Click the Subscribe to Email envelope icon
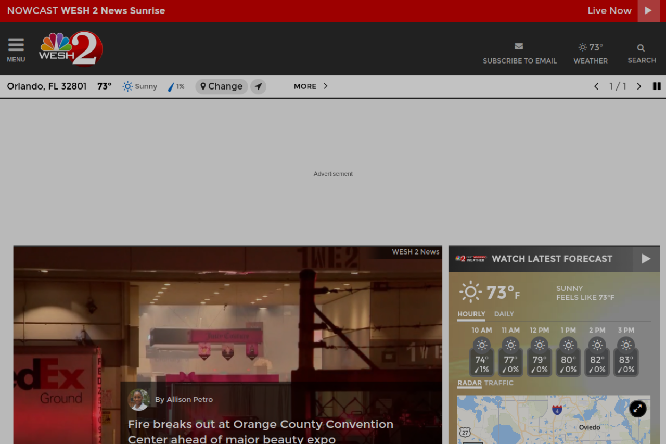 pos(519,47)
